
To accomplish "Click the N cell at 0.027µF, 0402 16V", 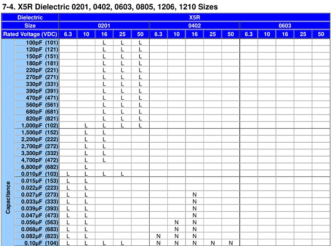I will [195, 195].
